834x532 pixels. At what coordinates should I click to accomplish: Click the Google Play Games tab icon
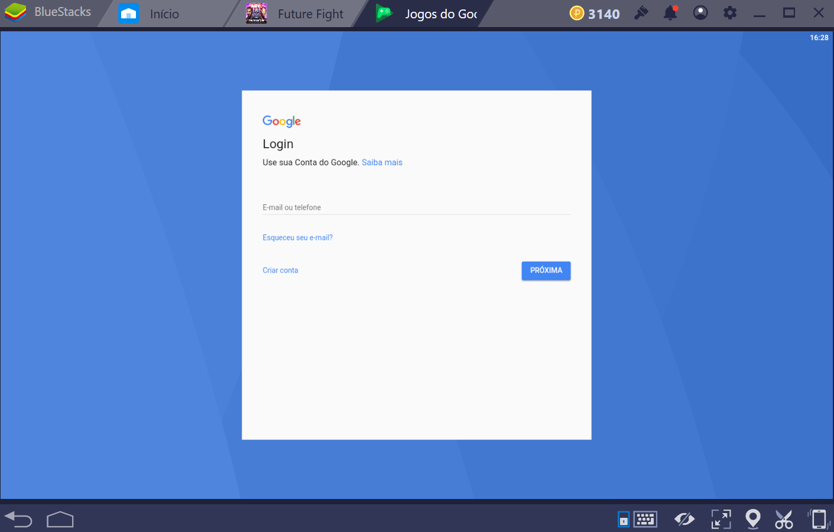click(385, 13)
